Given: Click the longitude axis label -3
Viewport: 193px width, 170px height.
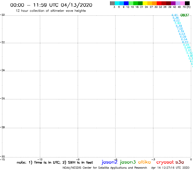Looking at the screenshot, I should (x=153, y=159).
